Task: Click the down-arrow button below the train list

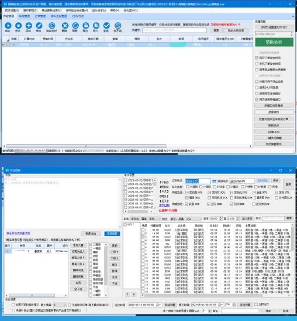Action: pos(134,294)
